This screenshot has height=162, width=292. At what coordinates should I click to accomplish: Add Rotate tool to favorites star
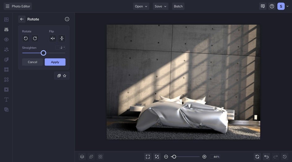tap(65, 76)
